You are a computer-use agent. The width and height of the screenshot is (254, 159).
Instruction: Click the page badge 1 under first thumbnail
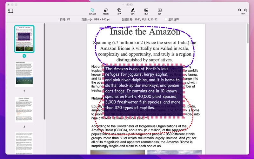pos(24,56)
